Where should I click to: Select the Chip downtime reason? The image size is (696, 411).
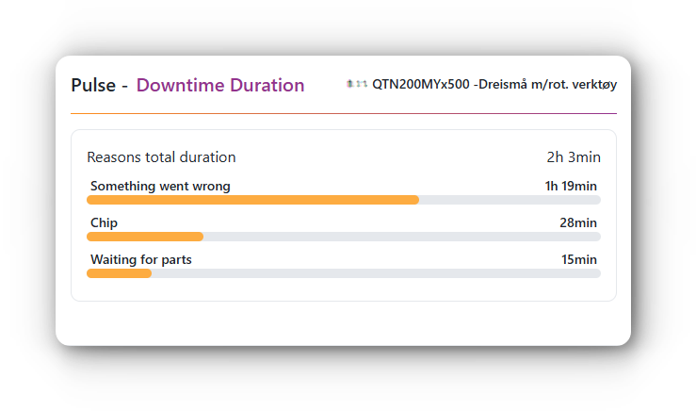point(105,223)
